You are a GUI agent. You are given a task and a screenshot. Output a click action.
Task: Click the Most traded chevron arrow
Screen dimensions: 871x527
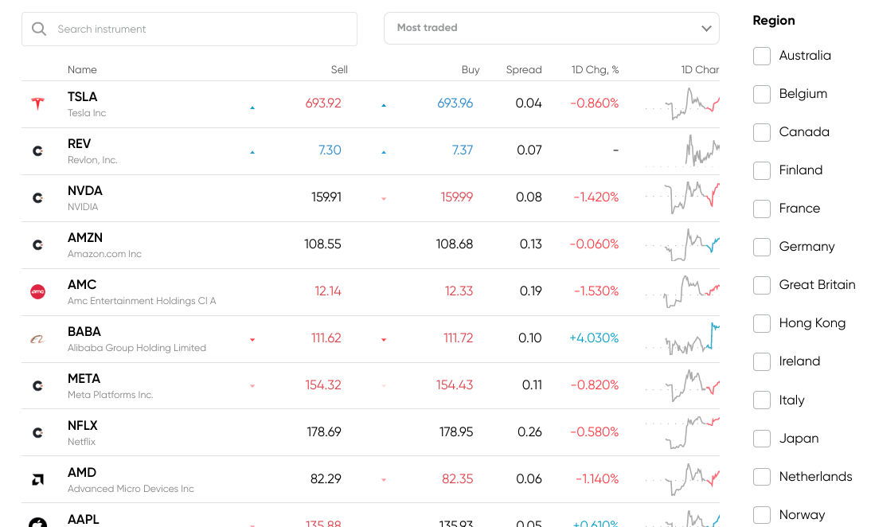pos(706,29)
